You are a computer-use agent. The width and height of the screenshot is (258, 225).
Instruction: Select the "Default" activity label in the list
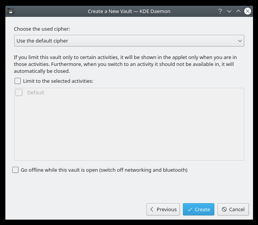click(x=36, y=92)
